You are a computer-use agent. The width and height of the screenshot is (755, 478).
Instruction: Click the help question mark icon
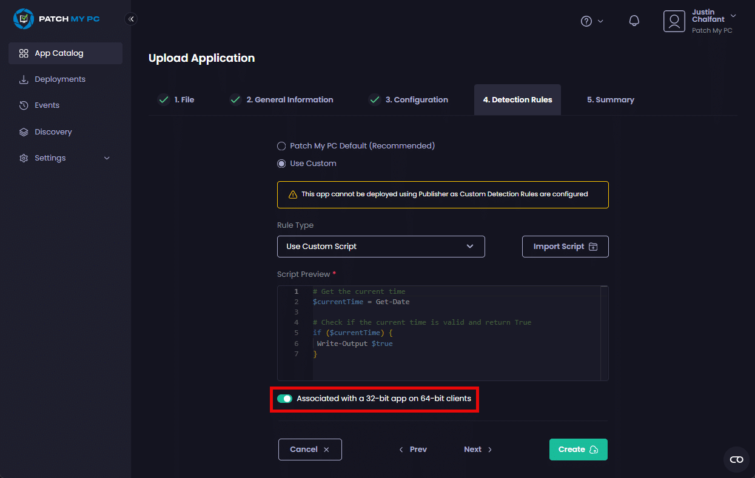point(586,21)
